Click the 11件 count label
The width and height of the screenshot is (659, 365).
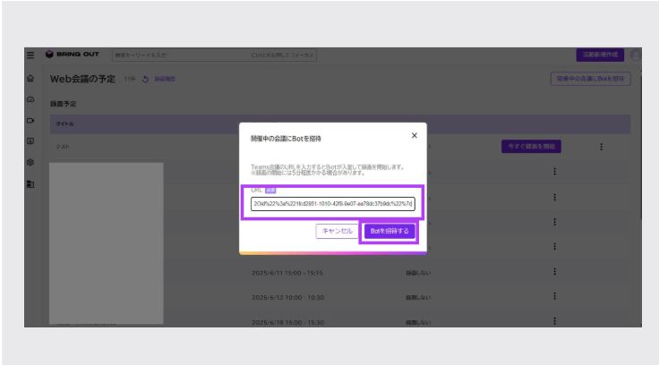[130, 79]
